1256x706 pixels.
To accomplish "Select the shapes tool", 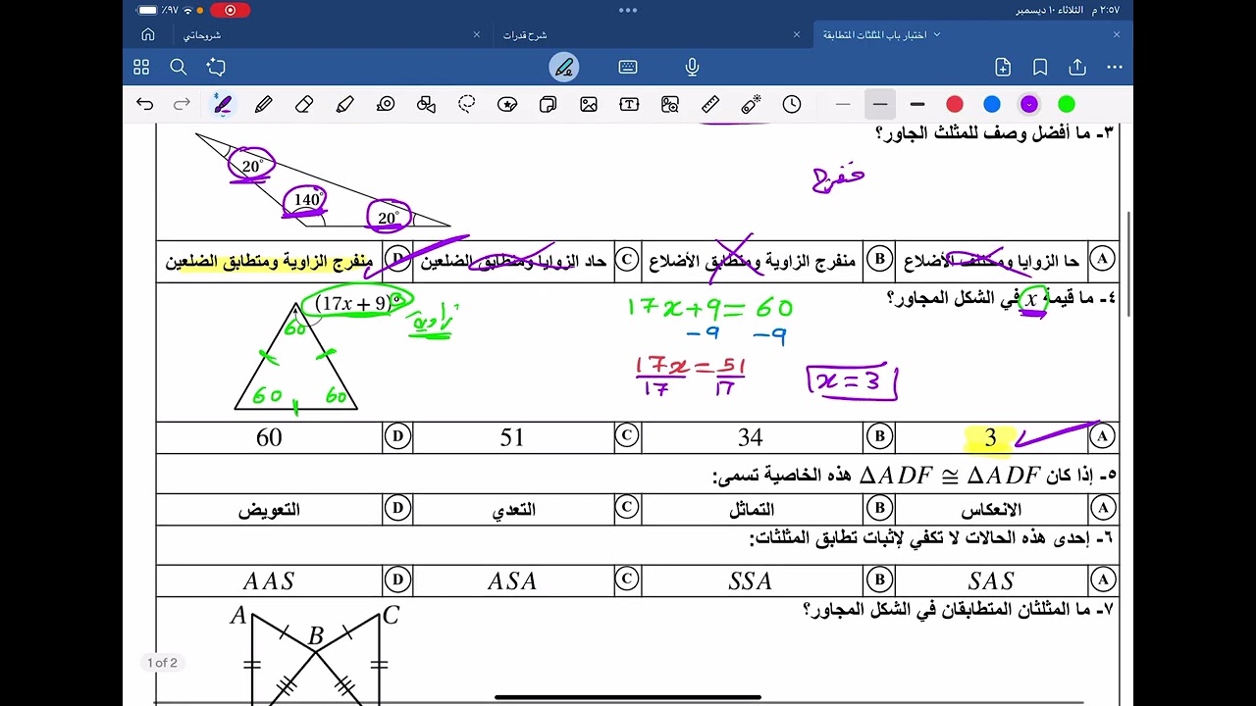I will (x=426, y=104).
